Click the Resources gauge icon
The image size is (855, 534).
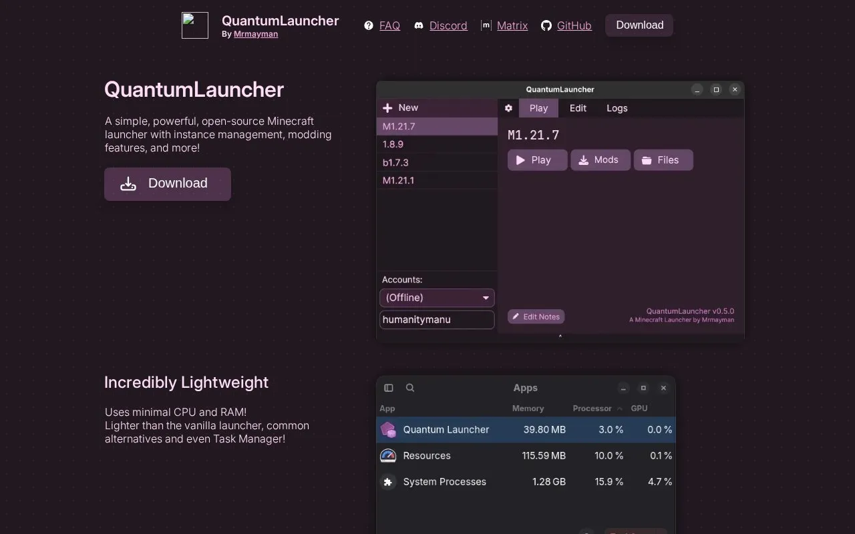click(388, 456)
